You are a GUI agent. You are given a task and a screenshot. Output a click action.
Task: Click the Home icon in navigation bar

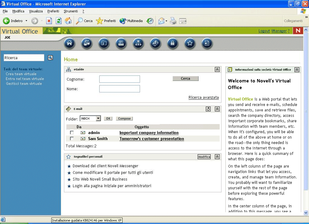coord(70,43)
